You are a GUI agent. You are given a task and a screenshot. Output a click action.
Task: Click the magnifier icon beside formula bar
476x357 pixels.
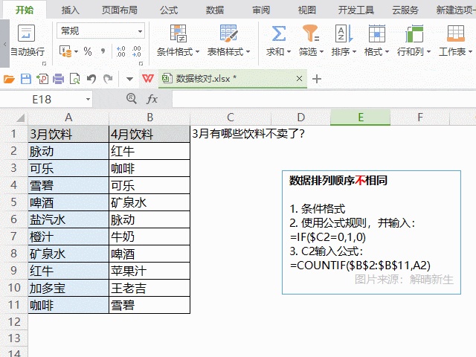click(132, 99)
